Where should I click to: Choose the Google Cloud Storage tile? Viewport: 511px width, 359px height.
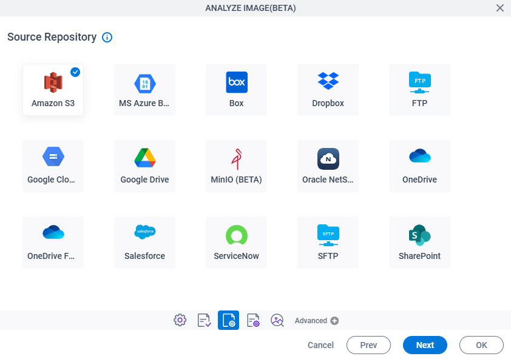click(53, 166)
